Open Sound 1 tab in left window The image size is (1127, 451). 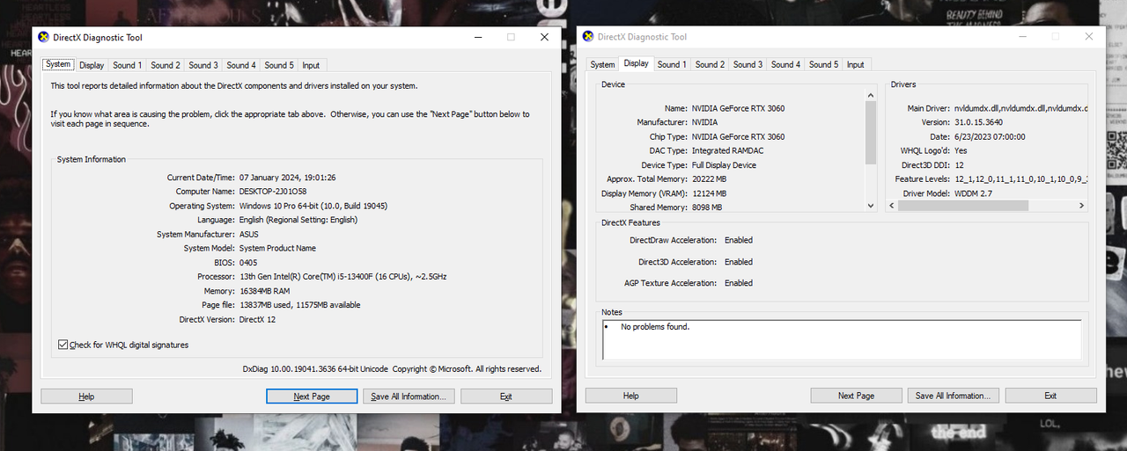pos(127,65)
